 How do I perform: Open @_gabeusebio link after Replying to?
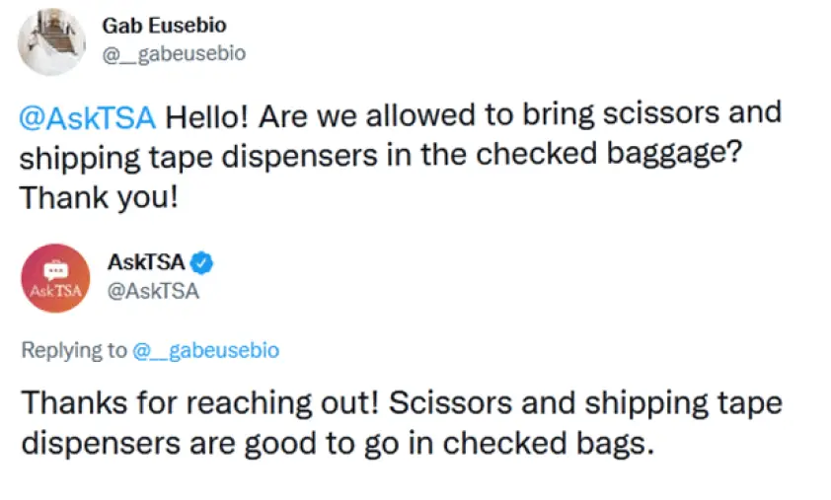point(205,351)
